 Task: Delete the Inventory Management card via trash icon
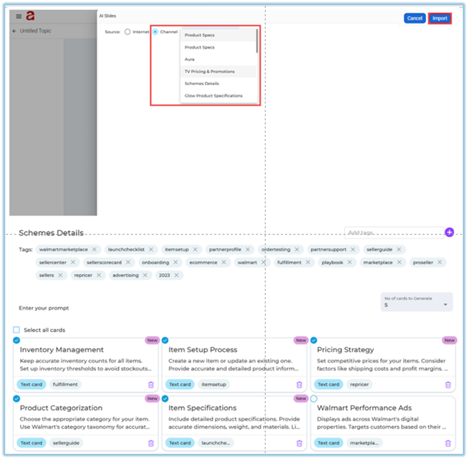(x=151, y=384)
